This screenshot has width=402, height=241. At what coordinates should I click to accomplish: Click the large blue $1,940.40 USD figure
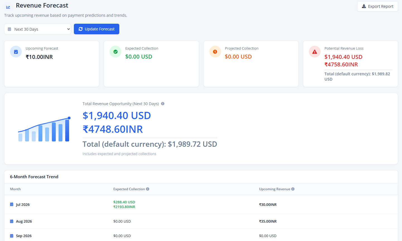click(117, 115)
